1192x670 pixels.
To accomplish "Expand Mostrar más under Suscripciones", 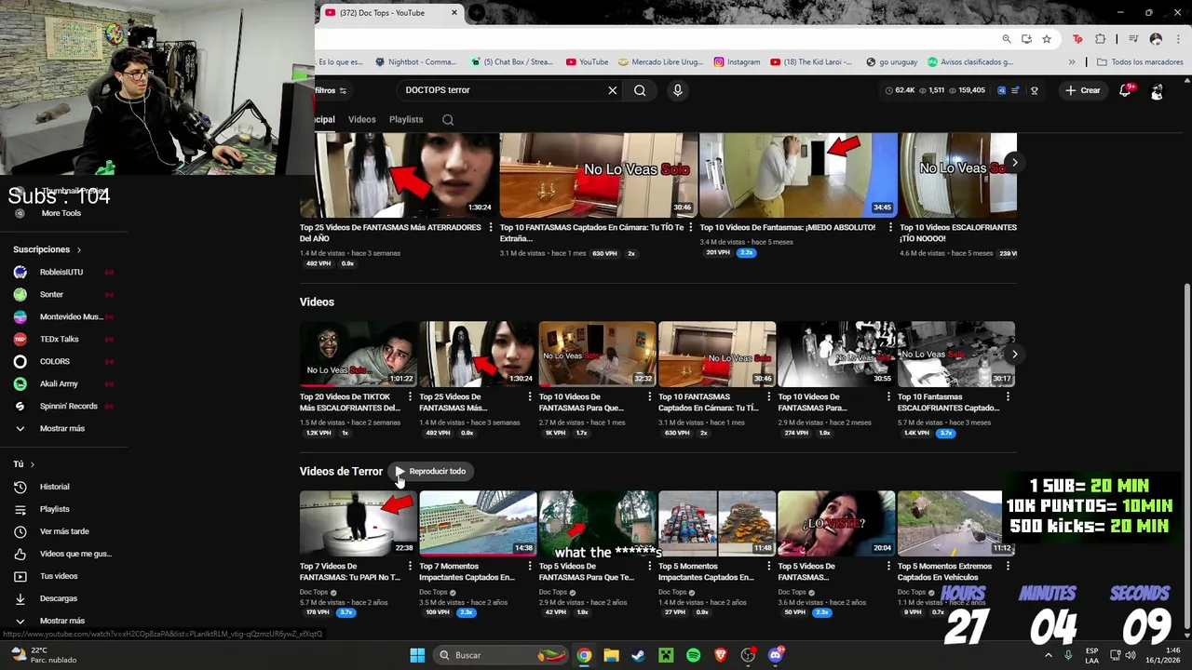I will point(63,428).
